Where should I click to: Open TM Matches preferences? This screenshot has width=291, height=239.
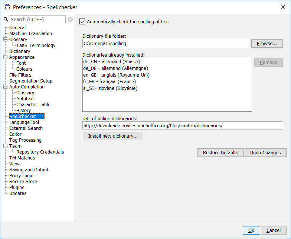[22, 158]
